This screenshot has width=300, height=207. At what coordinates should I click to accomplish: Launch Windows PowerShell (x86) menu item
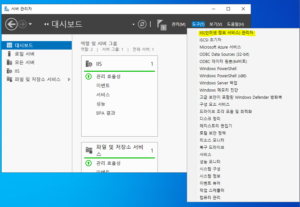223,76
